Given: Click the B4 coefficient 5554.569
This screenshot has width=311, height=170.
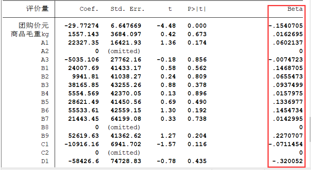Looking at the screenshot, I should click(83, 93).
